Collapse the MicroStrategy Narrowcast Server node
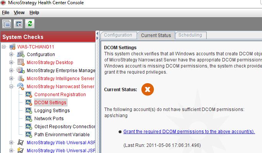The height and width of the screenshot is (153, 262). pos(11,87)
